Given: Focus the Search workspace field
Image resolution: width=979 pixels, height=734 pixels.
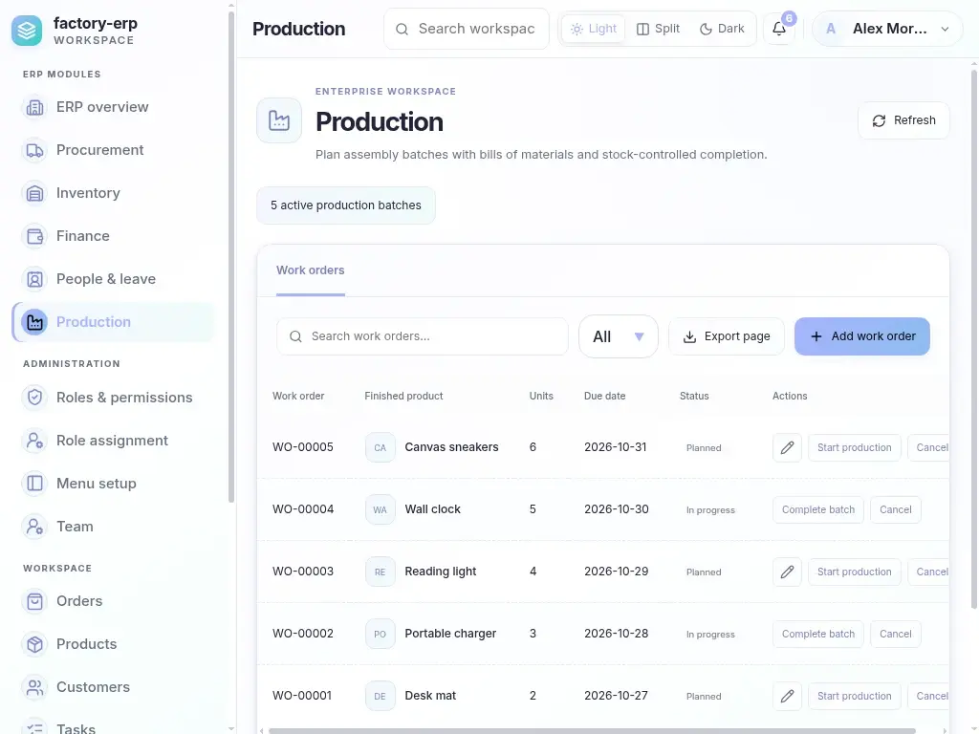Looking at the screenshot, I should pyautogui.click(x=467, y=29).
